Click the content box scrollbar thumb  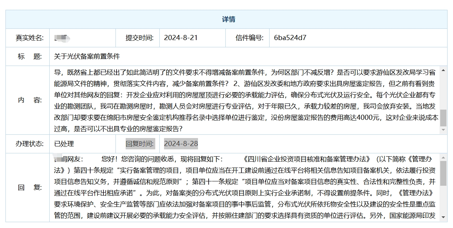click(x=444, y=117)
